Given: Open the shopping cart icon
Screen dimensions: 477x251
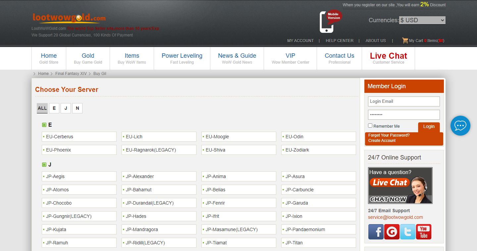Looking at the screenshot, I should coord(405,40).
